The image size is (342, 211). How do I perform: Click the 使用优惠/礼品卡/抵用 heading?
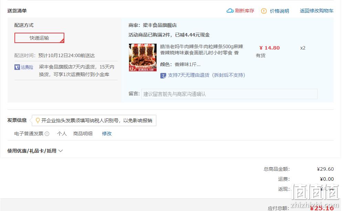point(32,151)
